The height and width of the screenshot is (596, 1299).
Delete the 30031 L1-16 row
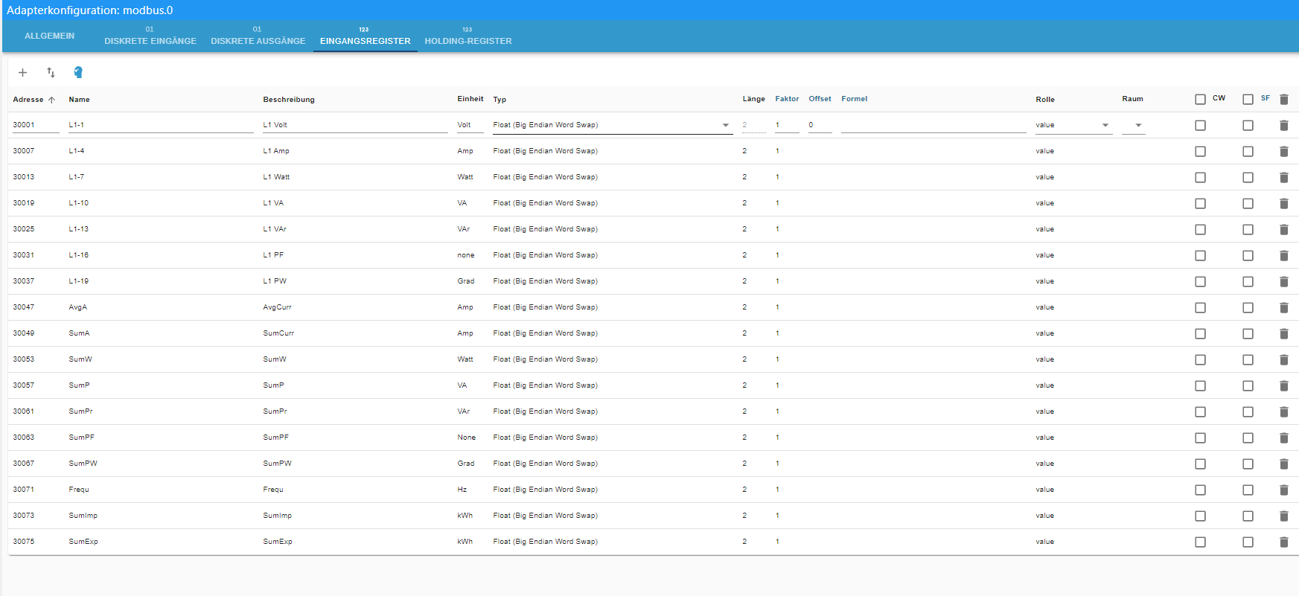coord(1284,255)
